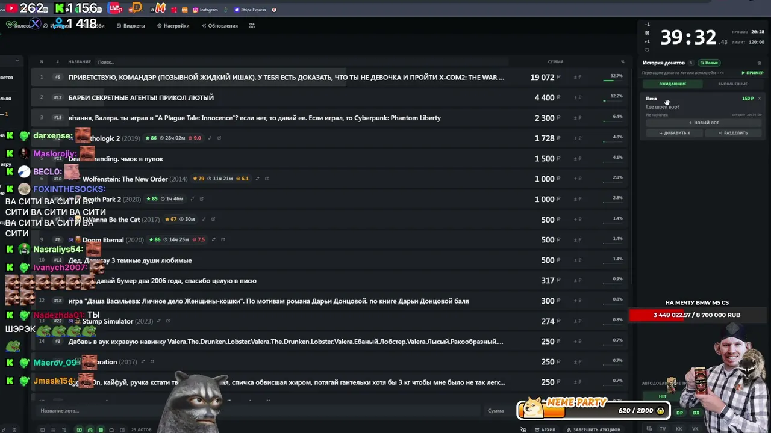
Task: Collapse the left sidebar with the chevron
Action: tap(17, 61)
